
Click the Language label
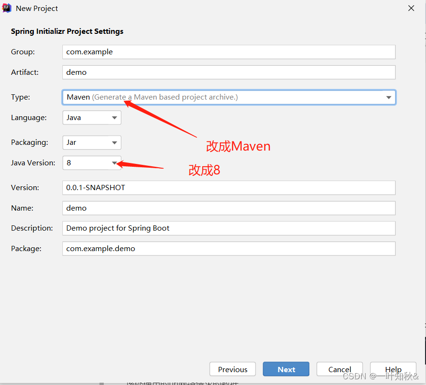point(29,118)
